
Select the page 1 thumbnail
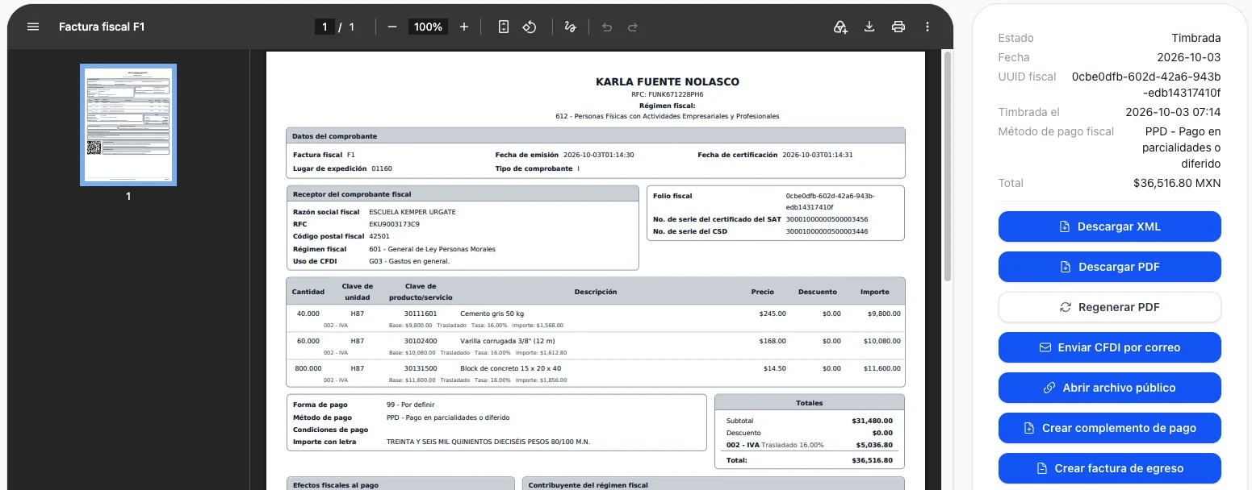(128, 125)
